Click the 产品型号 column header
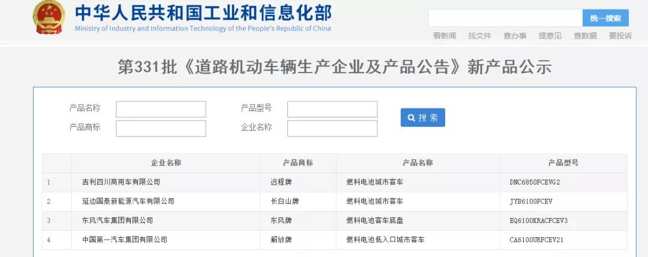The width and height of the screenshot is (648, 257). (563, 163)
